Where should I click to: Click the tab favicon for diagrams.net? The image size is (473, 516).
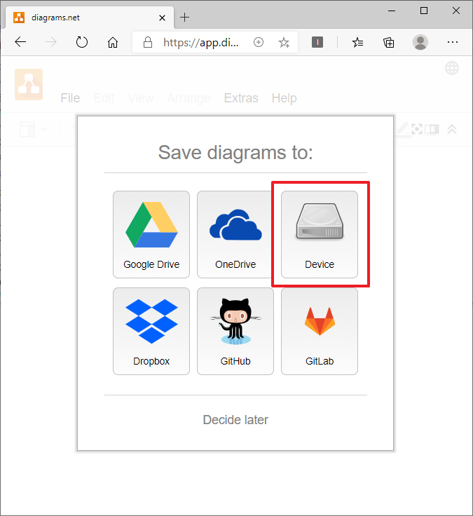pos(19,18)
